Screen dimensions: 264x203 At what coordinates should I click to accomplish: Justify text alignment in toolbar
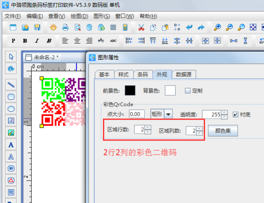(89, 41)
